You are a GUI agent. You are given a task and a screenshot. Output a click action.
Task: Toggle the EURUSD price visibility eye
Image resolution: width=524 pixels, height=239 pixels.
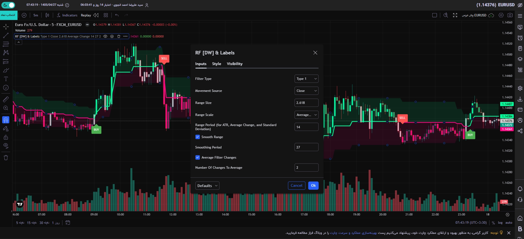(520, 5)
